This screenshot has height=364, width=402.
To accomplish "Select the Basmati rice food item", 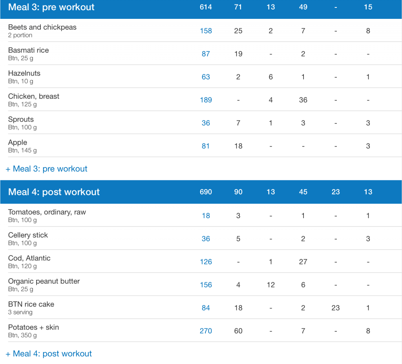I will pos(28,50).
